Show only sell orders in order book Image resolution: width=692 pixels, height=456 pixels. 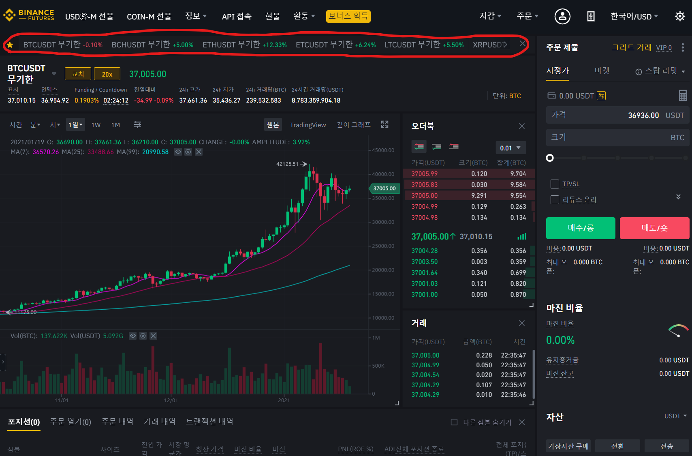454,146
